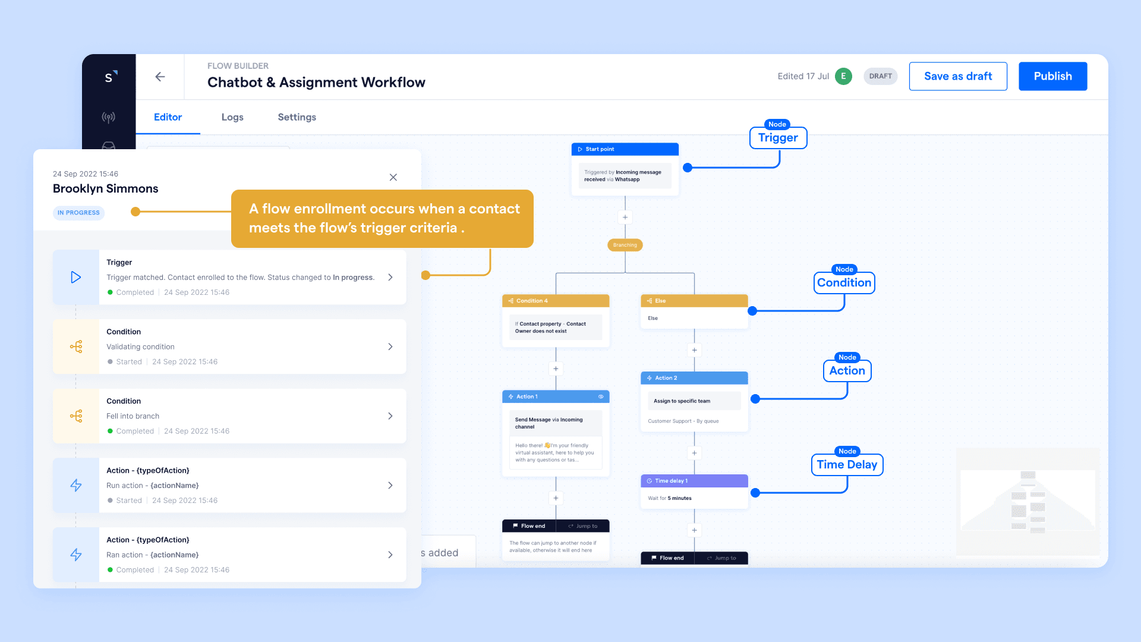
Task: Switch to the Settings tab
Action: coord(296,117)
